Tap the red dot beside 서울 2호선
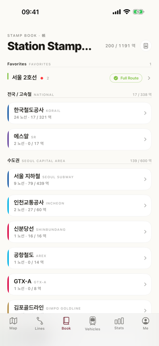159x346 pixels. (42, 78)
